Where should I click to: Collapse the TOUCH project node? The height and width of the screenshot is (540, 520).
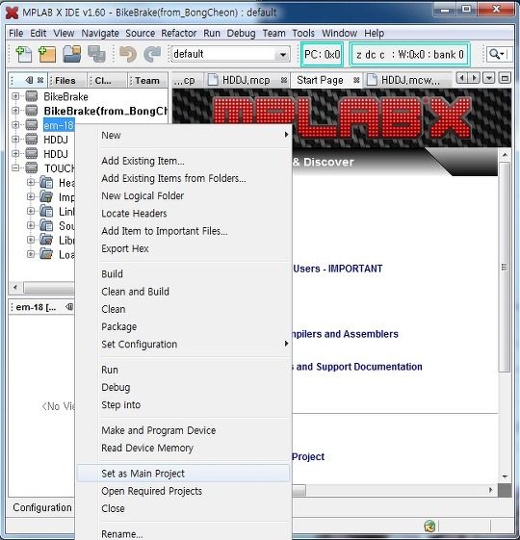click(15, 168)
